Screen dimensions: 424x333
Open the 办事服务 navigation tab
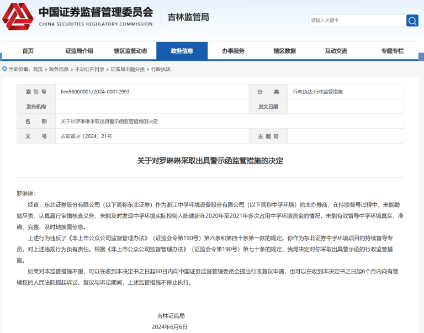coord(234,51)
